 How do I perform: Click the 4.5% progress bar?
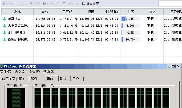[x=131, y=33]
